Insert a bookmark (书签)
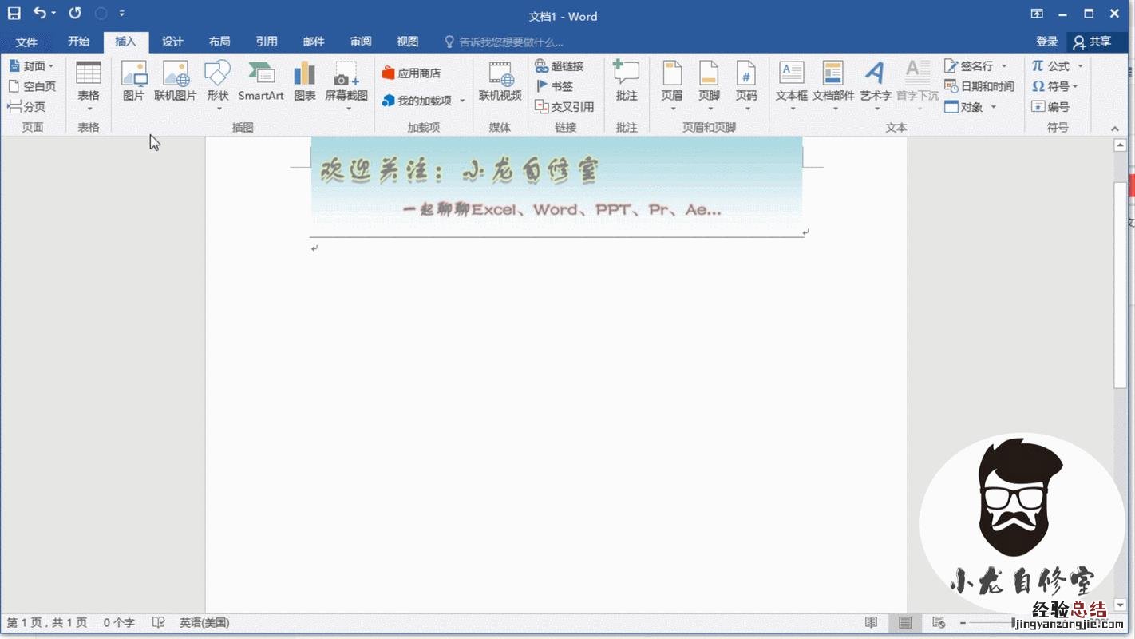Screen dimensions: 1135x639 click(555, 86)
